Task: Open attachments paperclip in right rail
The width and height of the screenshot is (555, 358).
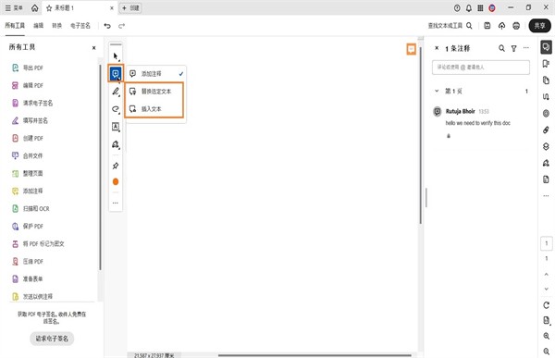Action: pos(546,130)
